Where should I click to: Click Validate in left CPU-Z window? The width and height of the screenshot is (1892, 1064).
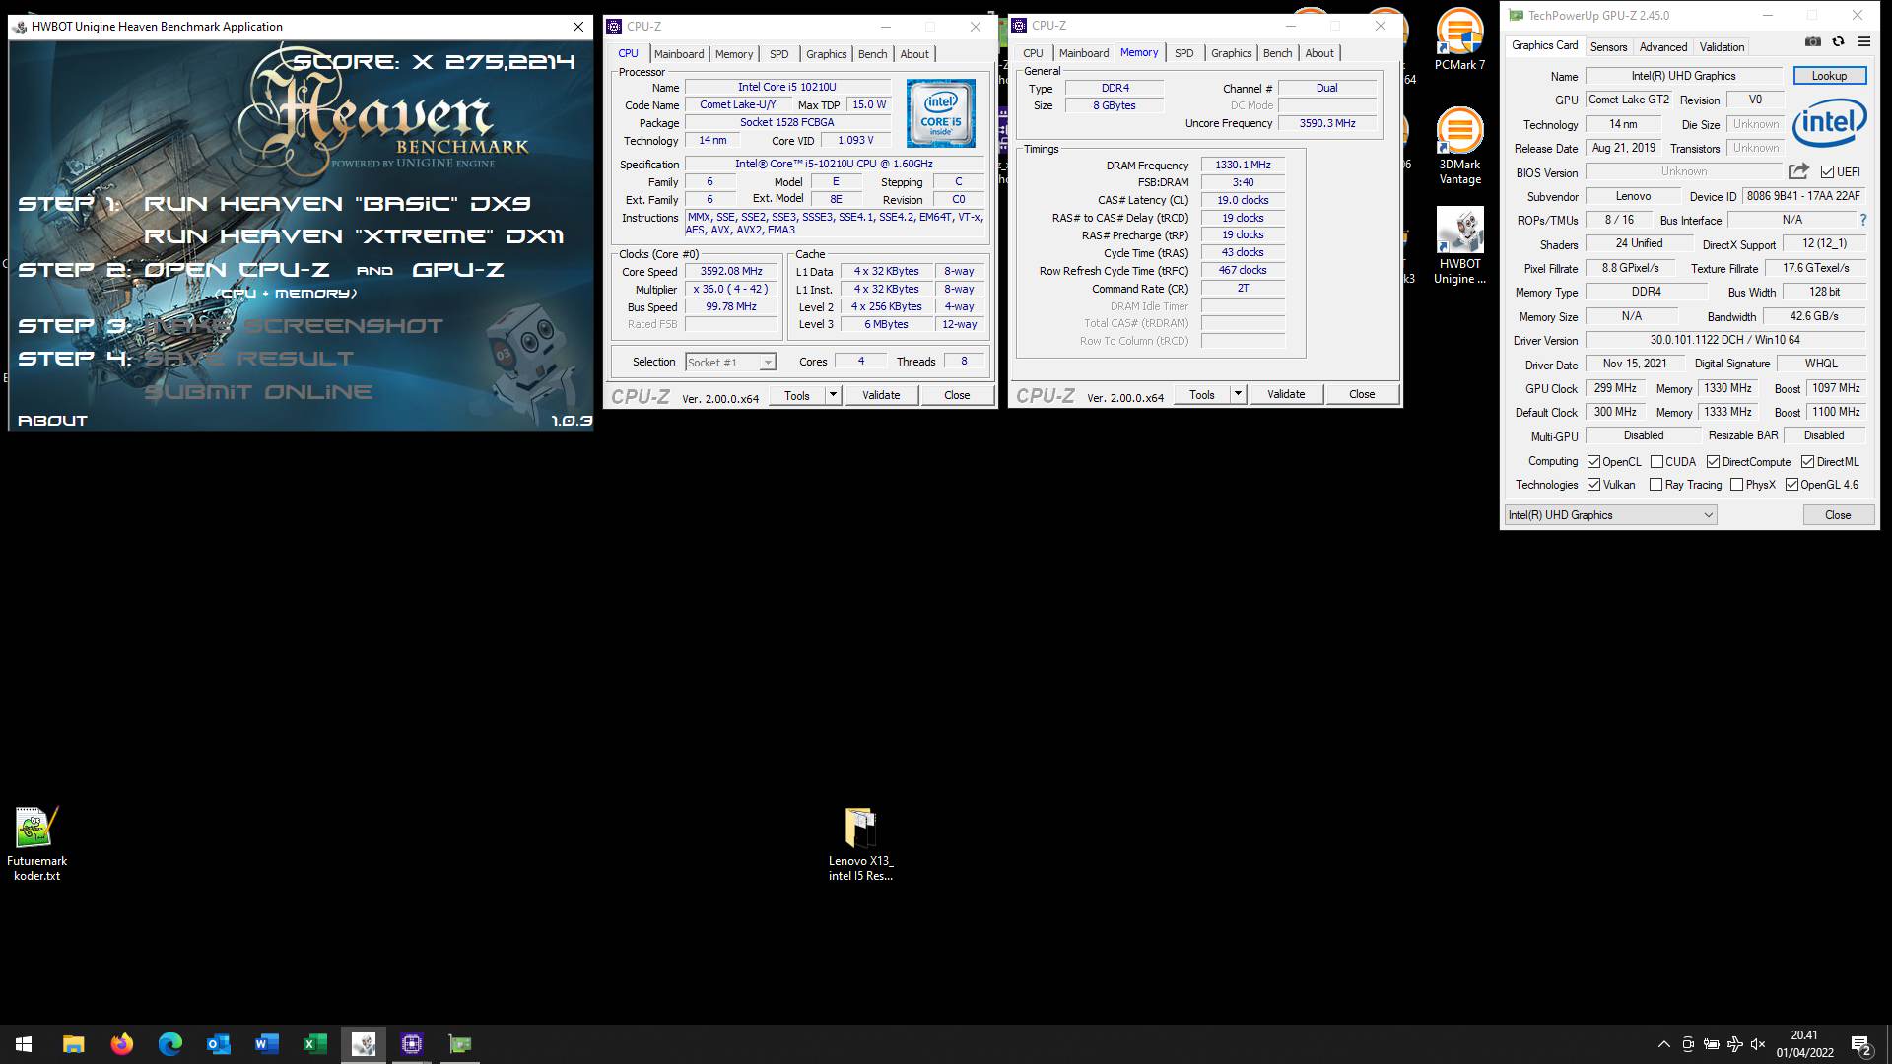[x=881, y=395]
